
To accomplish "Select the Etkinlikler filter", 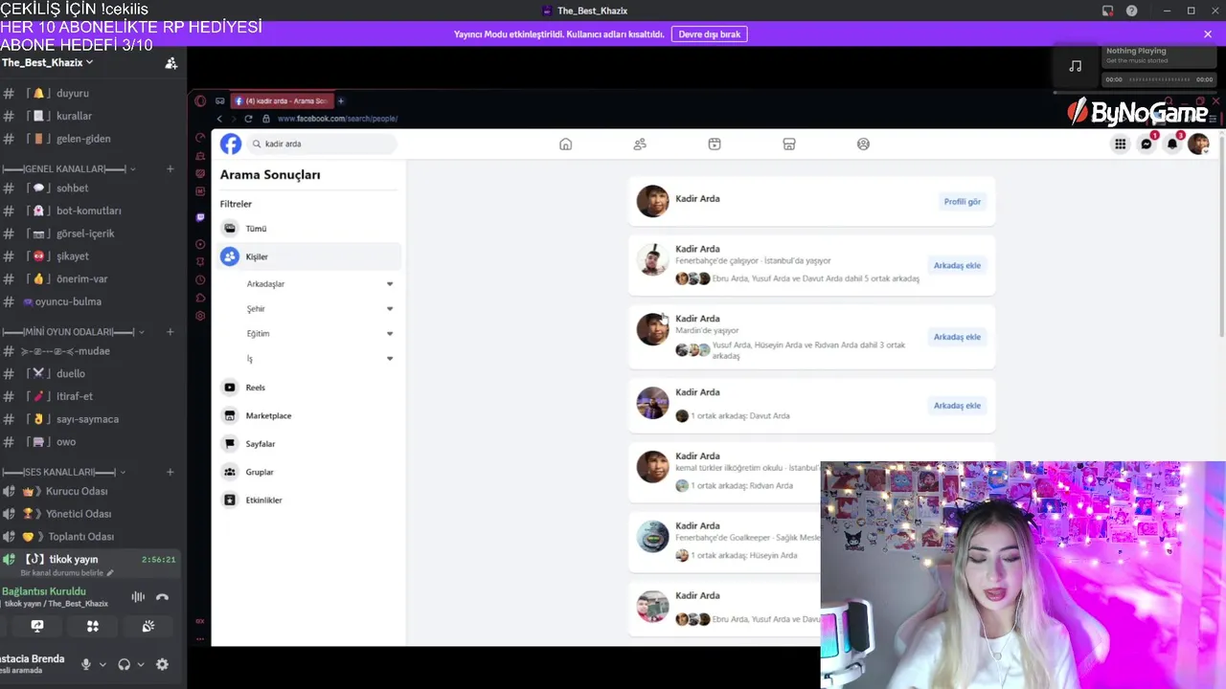I will tap(309, 500).
